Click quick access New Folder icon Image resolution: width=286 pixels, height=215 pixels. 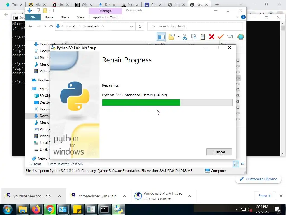[45, 11]
